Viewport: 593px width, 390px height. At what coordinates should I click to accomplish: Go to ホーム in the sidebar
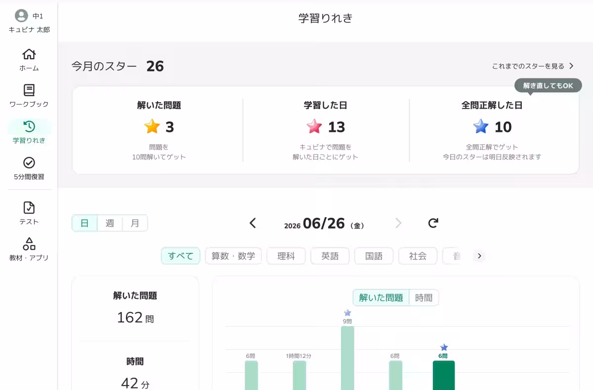(x=29, y=60)
